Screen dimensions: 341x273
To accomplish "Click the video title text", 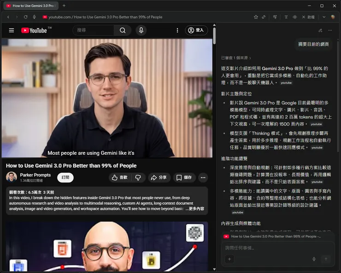I will coord(71,166).
